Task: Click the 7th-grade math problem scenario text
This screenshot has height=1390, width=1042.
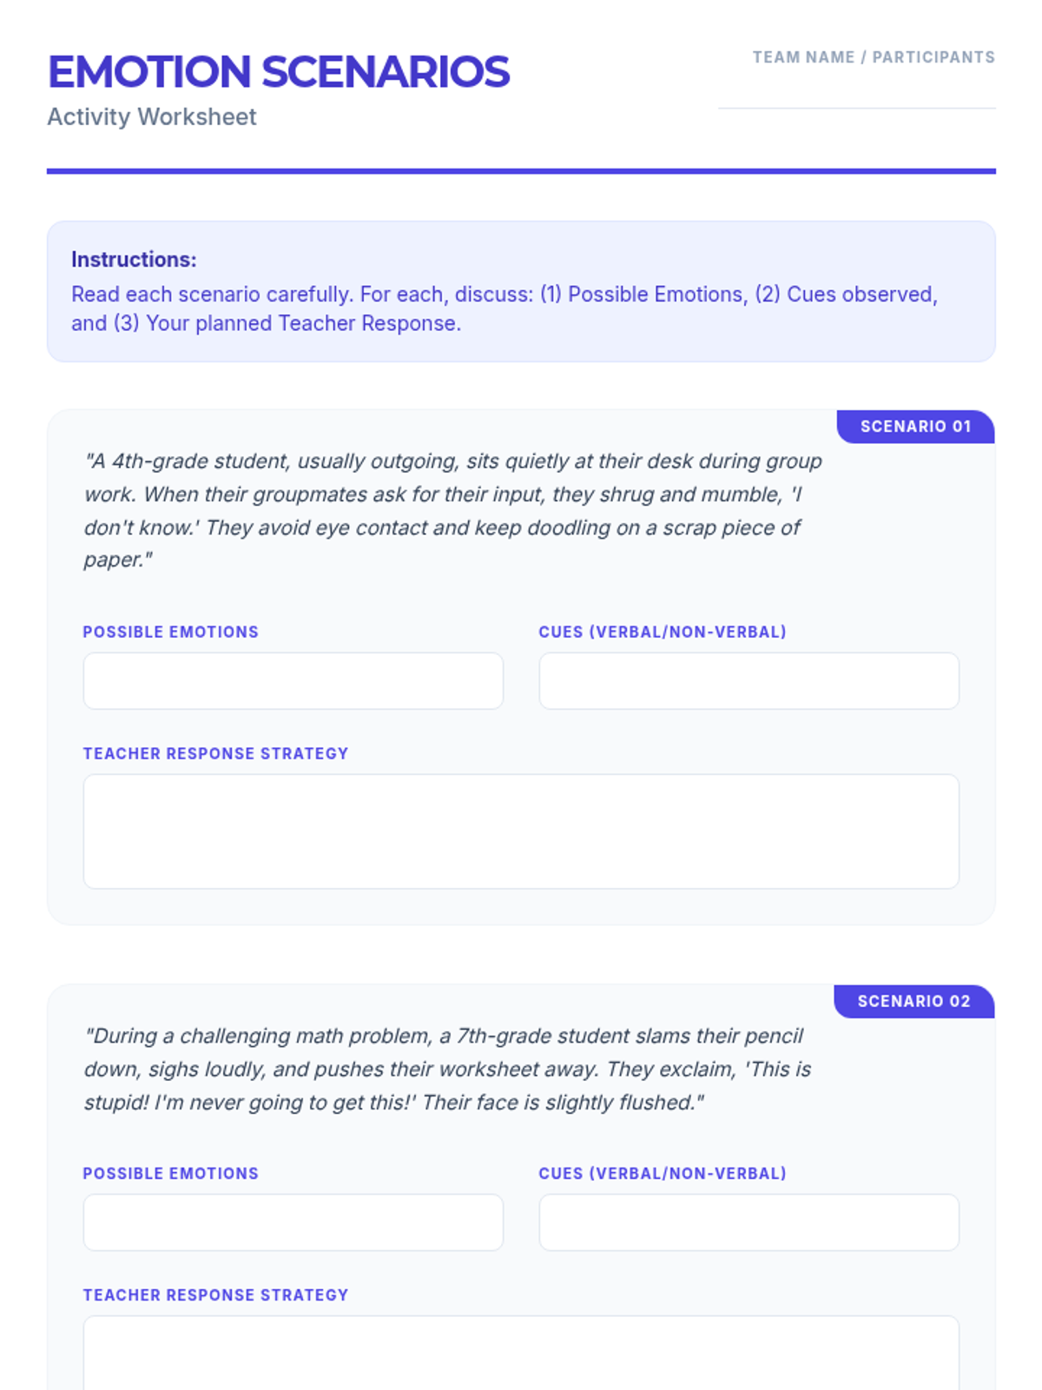Action: coord(447,1069)
